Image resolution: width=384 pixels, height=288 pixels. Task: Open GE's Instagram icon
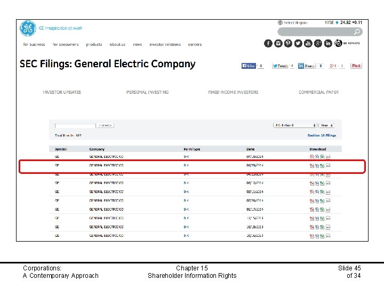[278, 43]
